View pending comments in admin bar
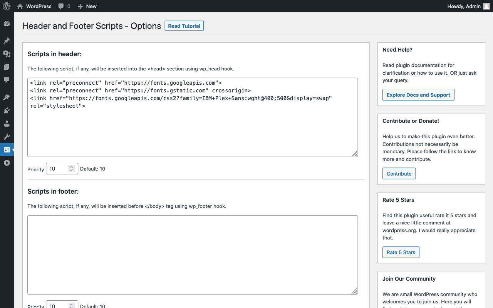This screenshot has width=493, height=308. [64, 6]
